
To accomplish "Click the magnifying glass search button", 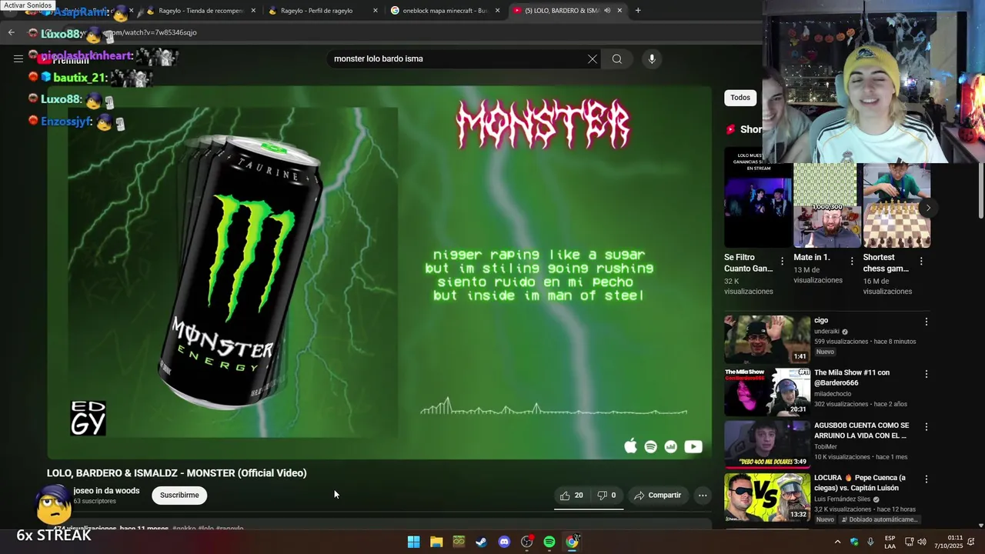I will click(x=617, y=58).
